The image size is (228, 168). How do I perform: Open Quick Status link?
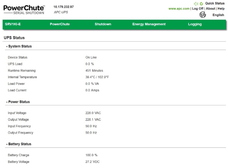pyautogui.click(x=215, y=3)
